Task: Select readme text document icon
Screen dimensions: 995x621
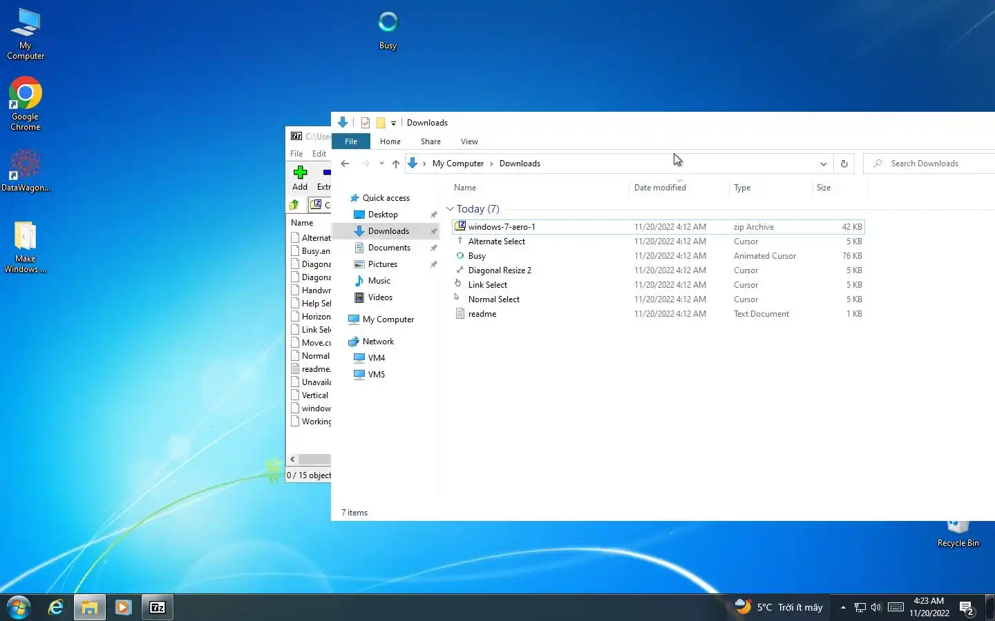Action: click(x=460, y=313)
